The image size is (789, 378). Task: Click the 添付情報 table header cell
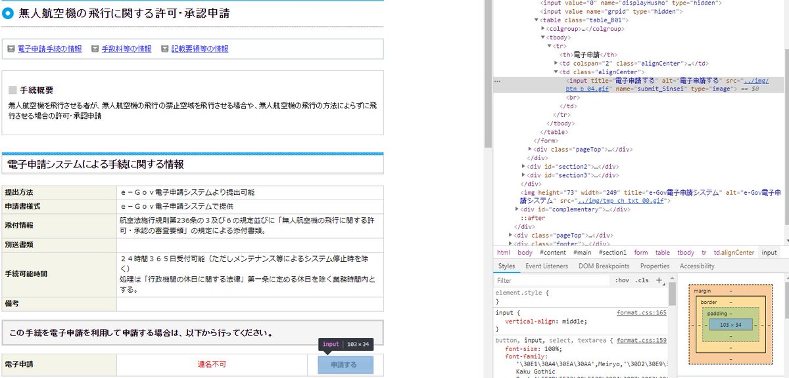59,225
